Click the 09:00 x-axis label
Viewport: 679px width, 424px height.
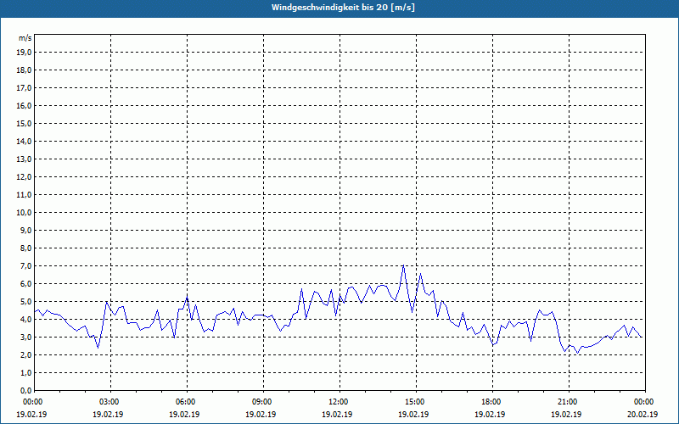click(x=263, y=402)
